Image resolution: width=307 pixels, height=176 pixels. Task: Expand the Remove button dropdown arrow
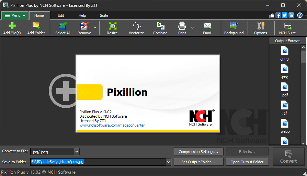[95, 28]
